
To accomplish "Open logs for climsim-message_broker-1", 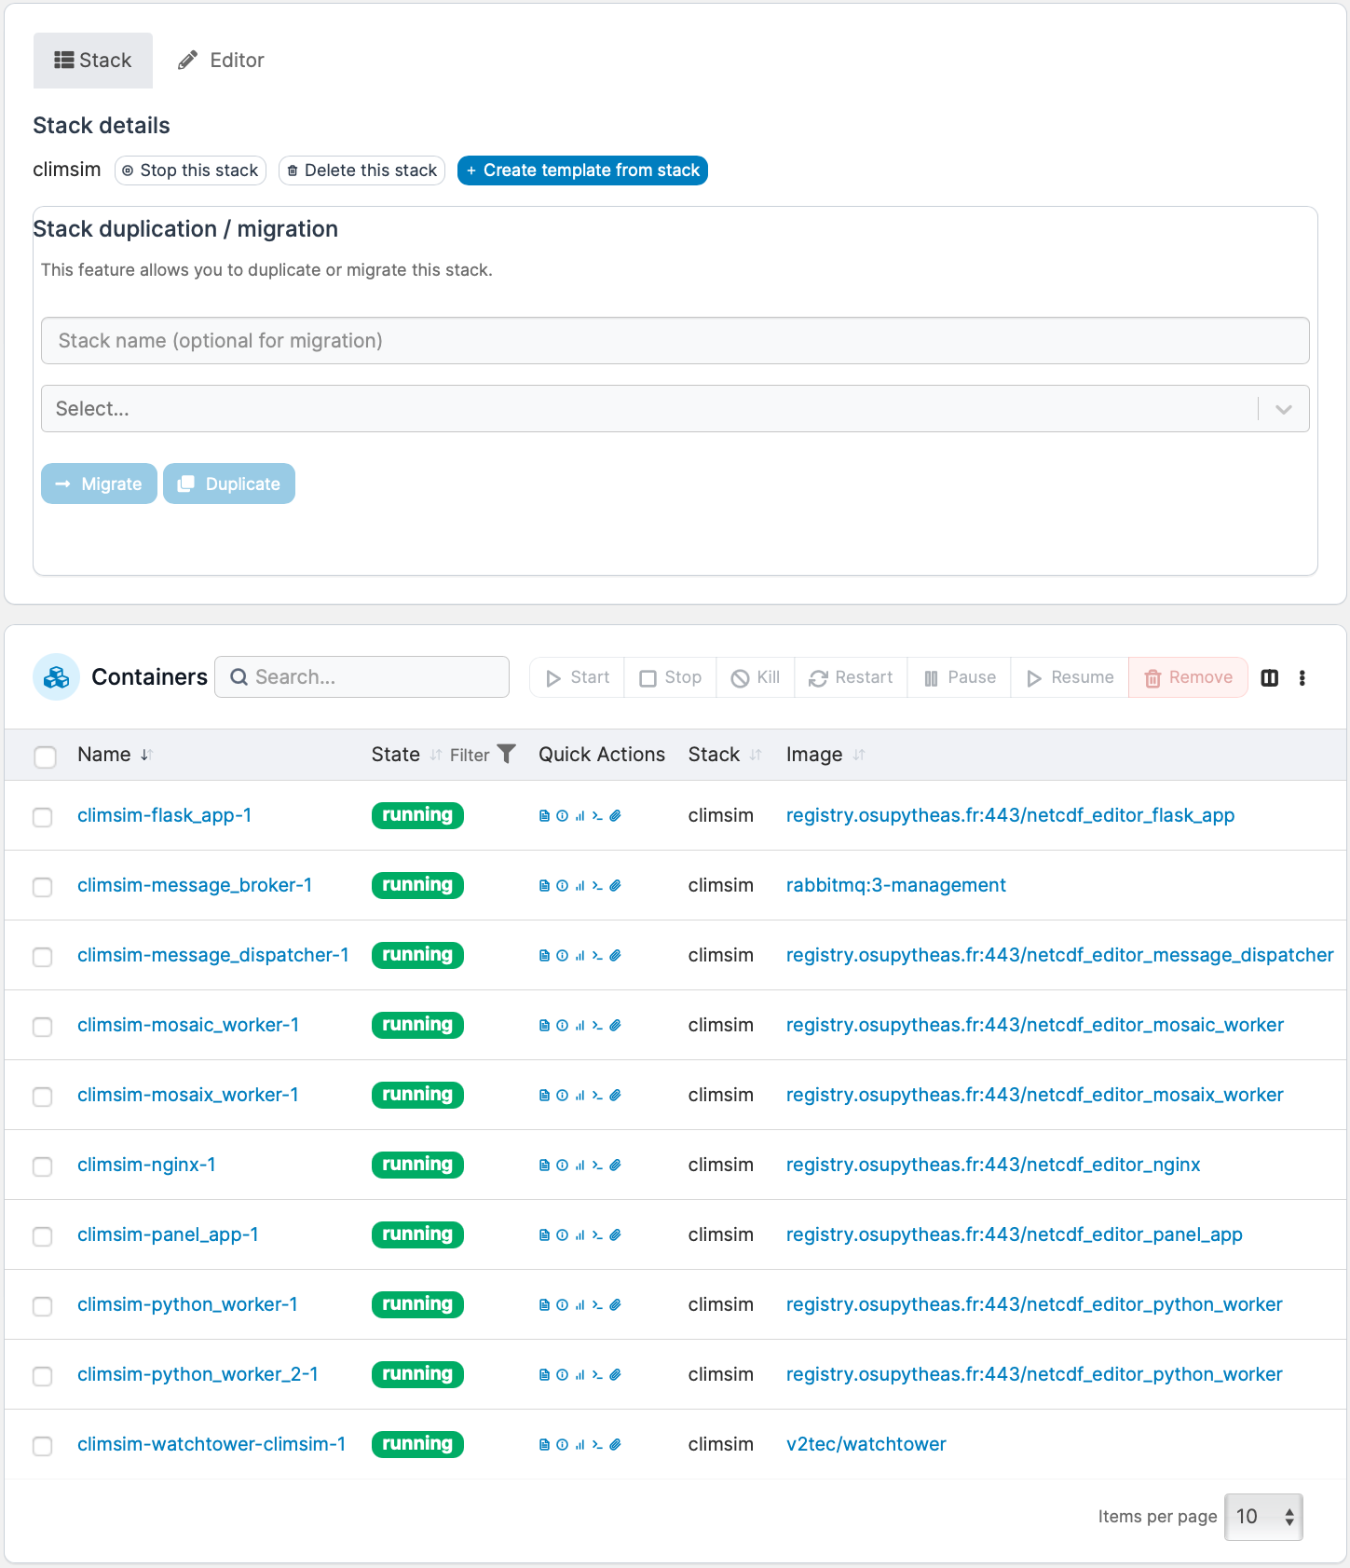I will point(545,886).
